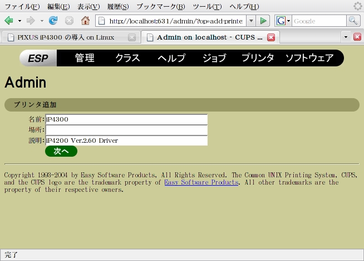Open the 表示 menu
The height and width of the screenshot is (261, 364).
point(88,7)
